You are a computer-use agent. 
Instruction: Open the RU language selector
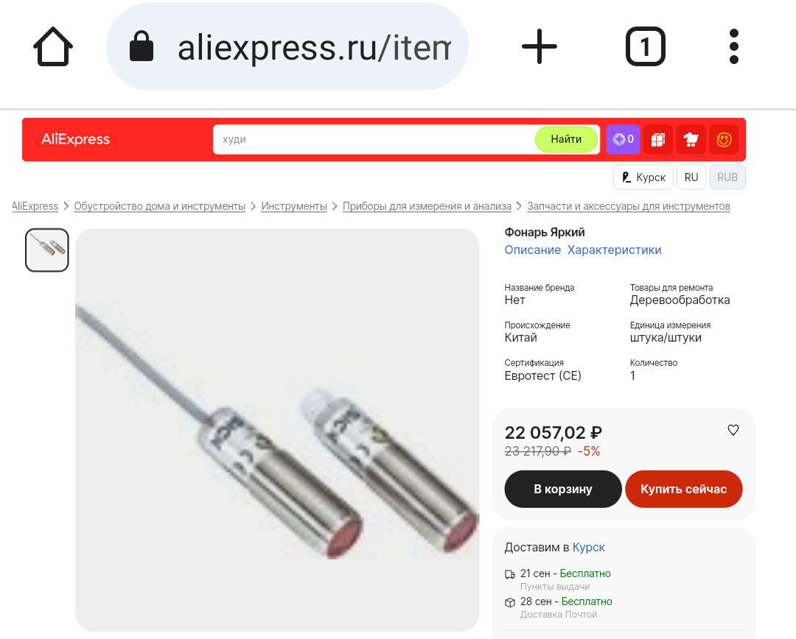click(691, 177)
